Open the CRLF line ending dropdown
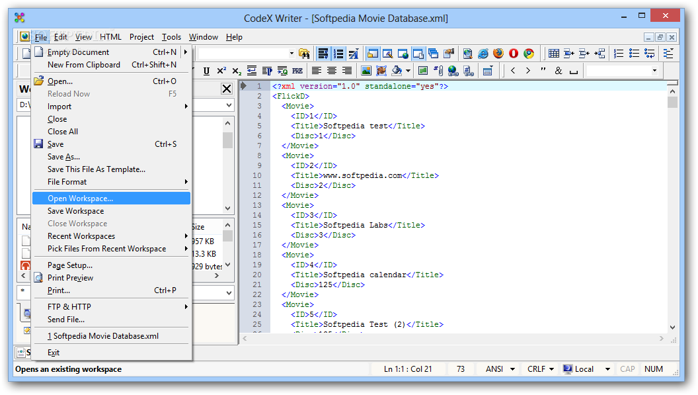Screen dimensions: 698x395 [551, 369]
